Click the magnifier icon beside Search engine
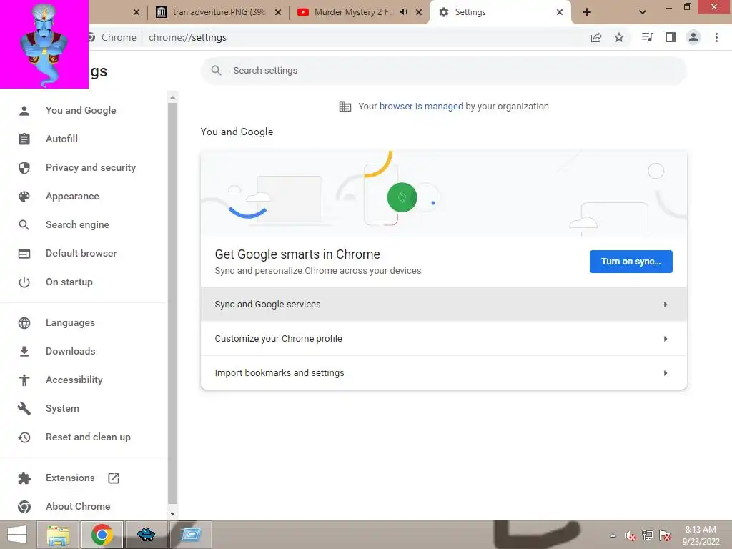The image size is (732, 549). tap(24, 225)
